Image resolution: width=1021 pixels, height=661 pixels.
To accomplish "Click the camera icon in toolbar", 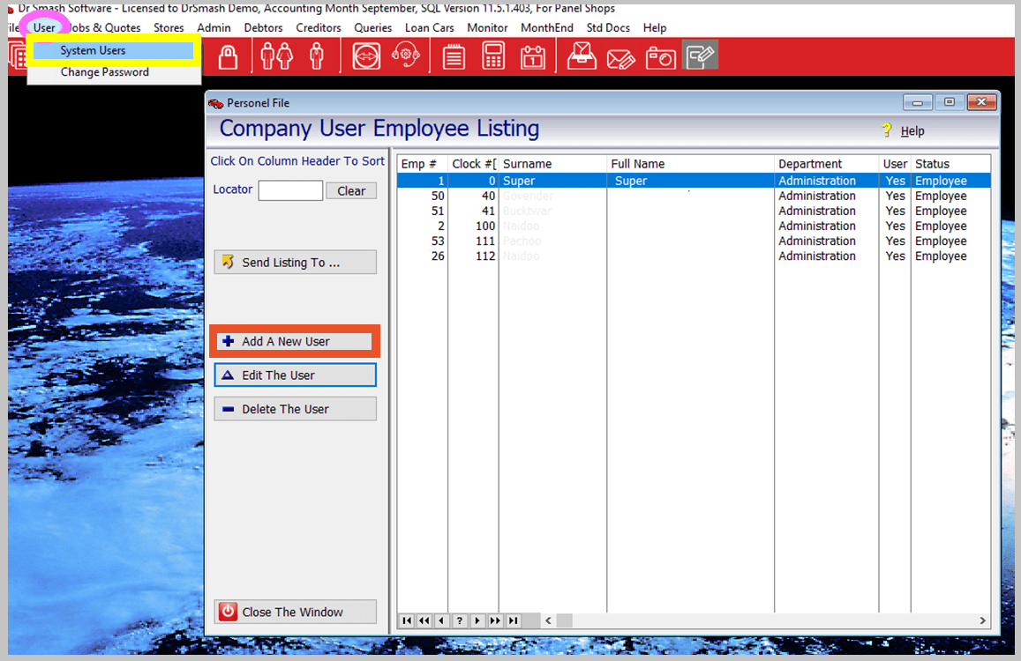I will tap(660, 58).
